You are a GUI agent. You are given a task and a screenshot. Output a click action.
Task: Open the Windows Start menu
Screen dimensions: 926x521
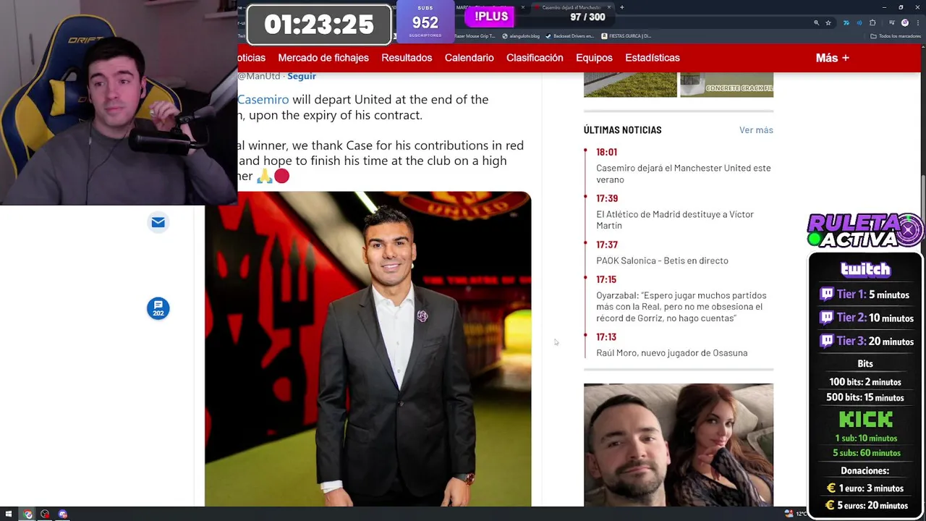[x=9, y=514]
